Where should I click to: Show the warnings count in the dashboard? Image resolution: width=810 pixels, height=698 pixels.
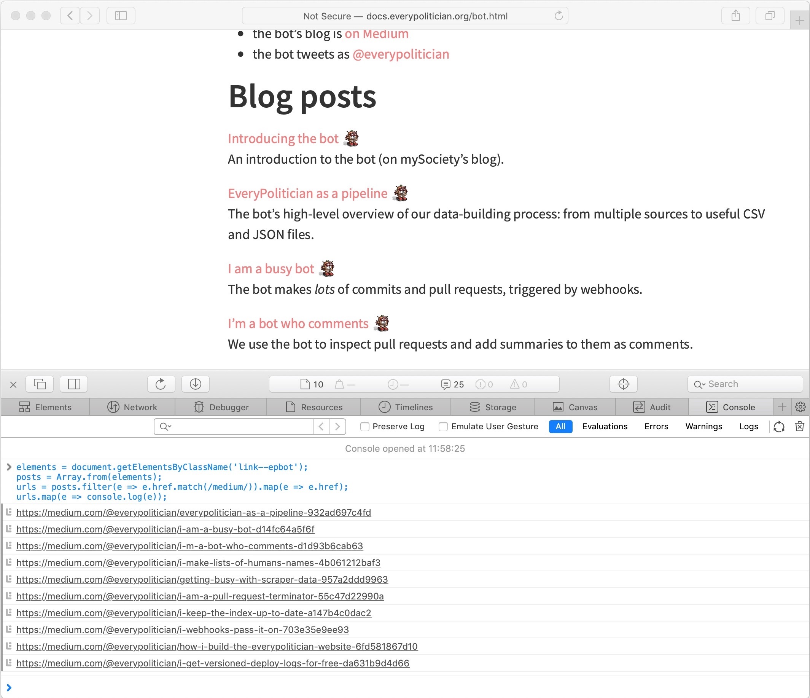tap(519, 384)
